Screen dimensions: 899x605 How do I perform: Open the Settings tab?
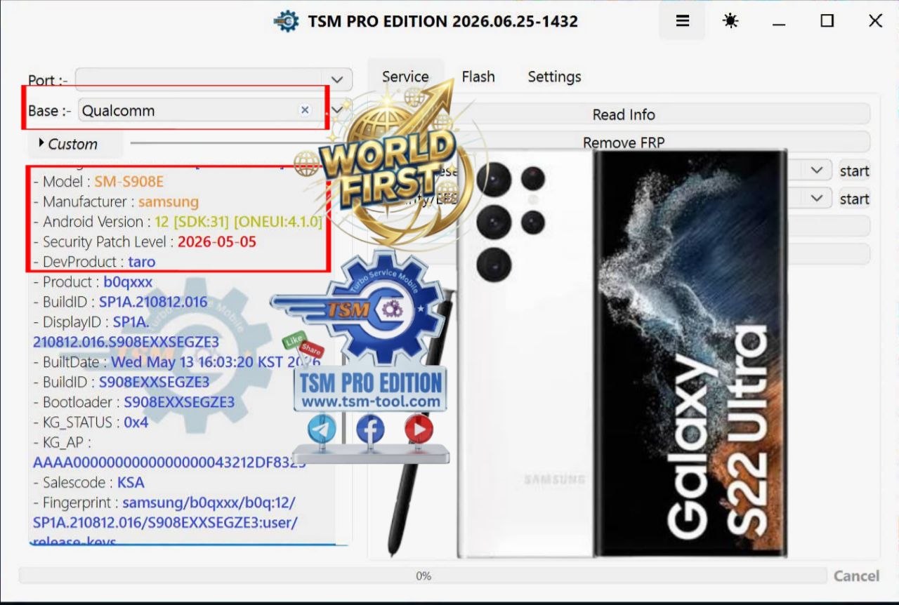554,77
